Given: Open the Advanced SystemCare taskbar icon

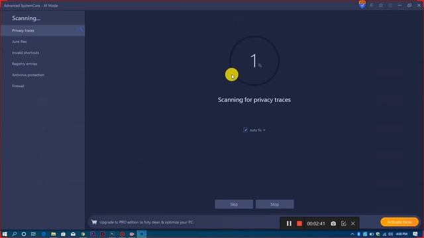Looking at the screenshot, I should 141,234.
